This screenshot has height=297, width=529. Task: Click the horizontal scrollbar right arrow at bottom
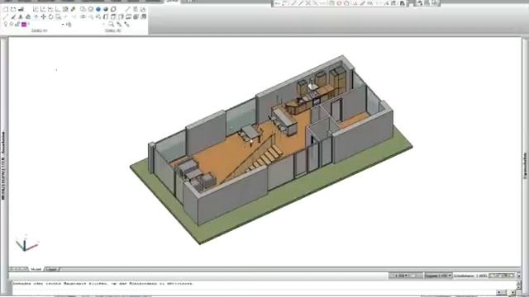512,293
